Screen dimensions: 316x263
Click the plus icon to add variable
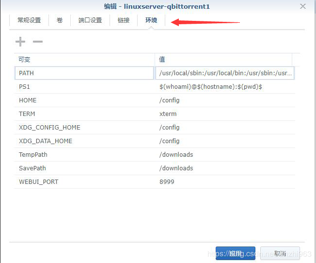click(x=20, y=42)
